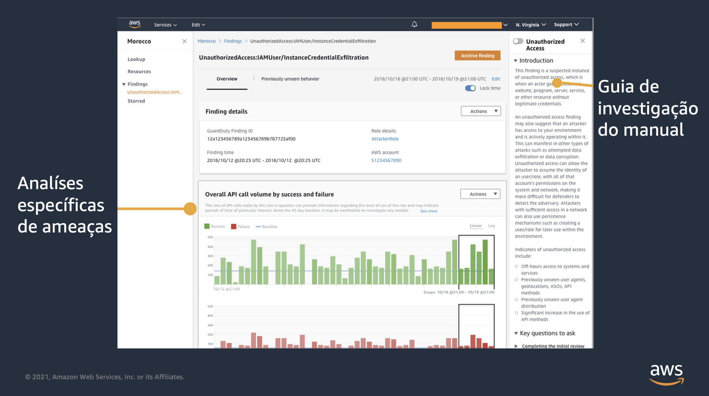Click the AWS logo in console header
Image resolution: width=709 pixels, height=396 pixels.
tap(135, 24)
